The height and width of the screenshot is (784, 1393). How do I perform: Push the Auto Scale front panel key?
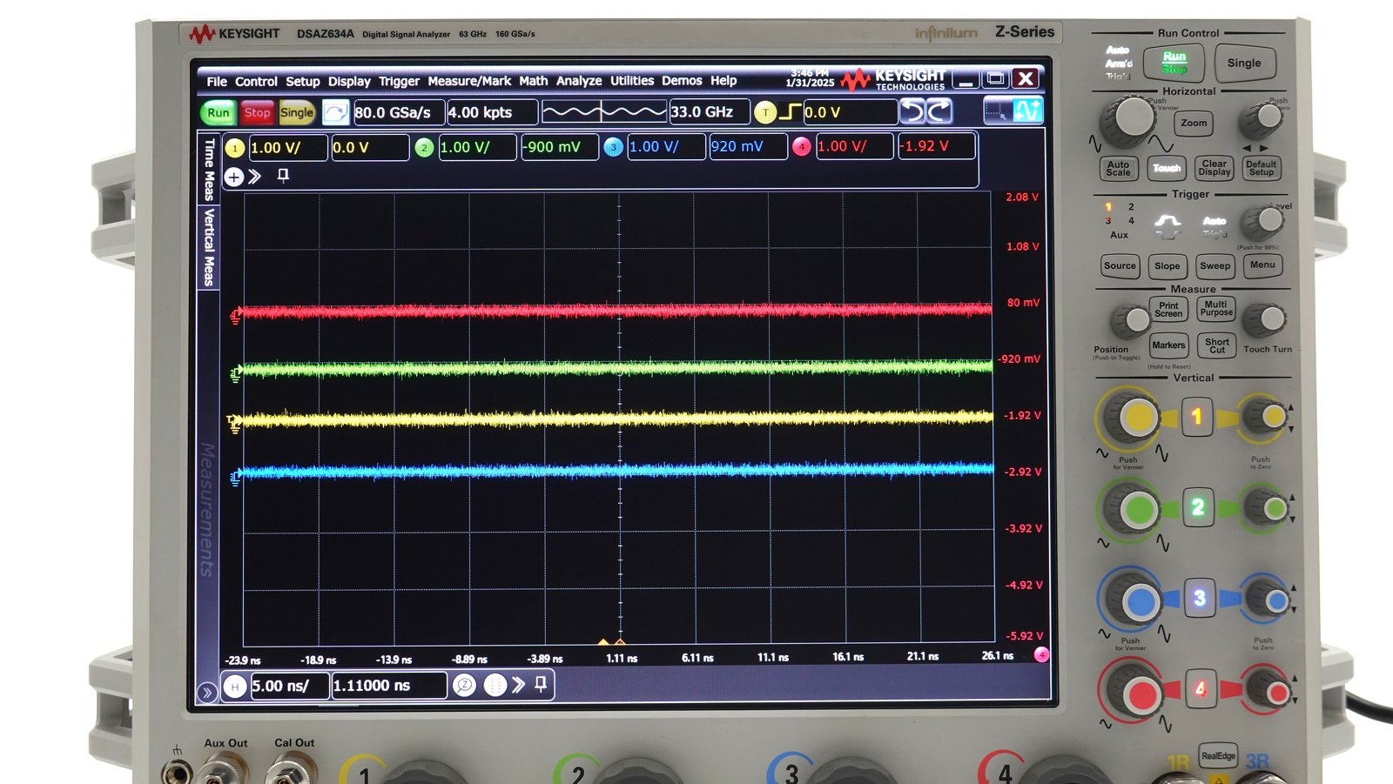(1118, 168)
